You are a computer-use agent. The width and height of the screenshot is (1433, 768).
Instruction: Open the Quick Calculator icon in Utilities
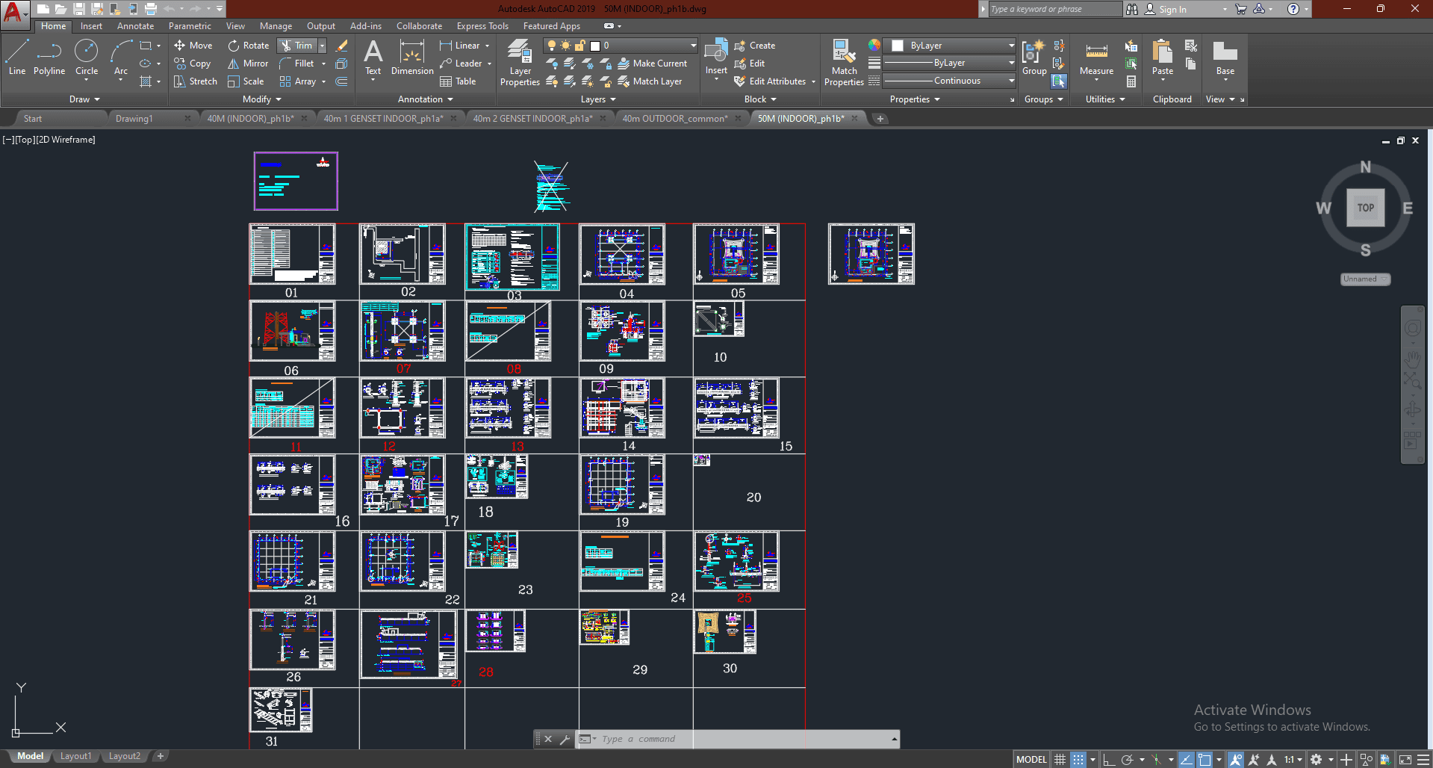pos(1131,81)
